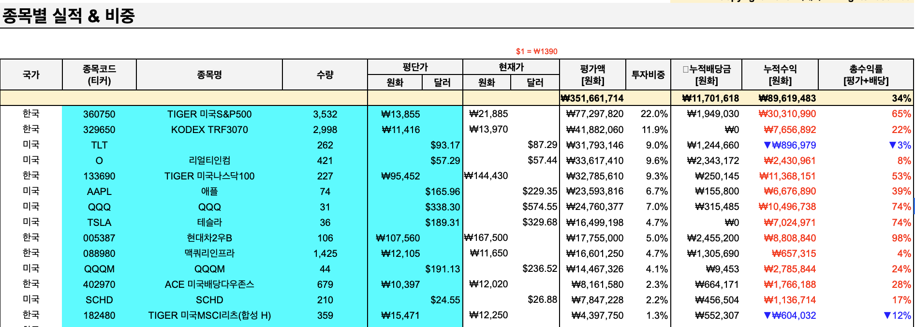This screenshot has width=915, height=327.
Task: Click the TSLA ticker cell
Action: tap(99, 223)
